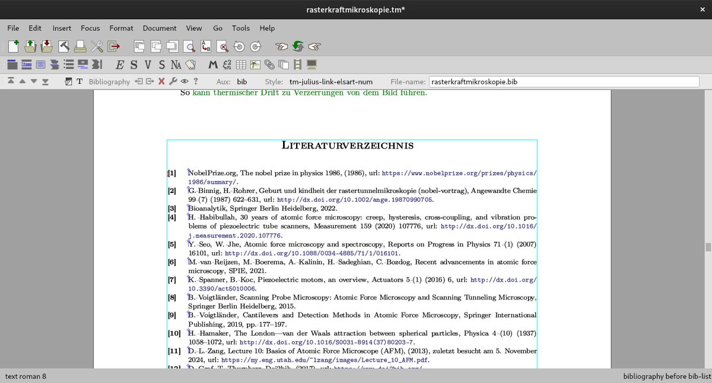Go to next similar tag down arrow
The image size is (712, 383).
(x=34, y=82)
